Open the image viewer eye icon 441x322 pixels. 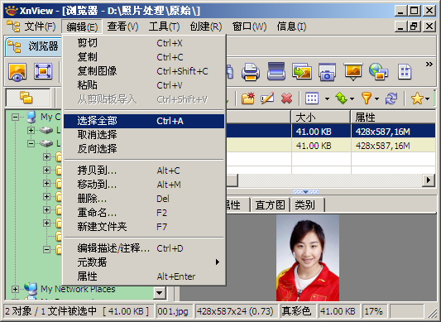[17, 72]
